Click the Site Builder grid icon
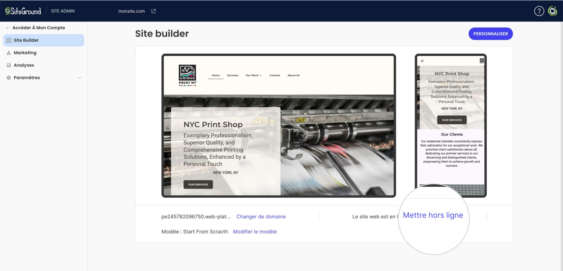 pyautogui.click(x=9, y=40)
